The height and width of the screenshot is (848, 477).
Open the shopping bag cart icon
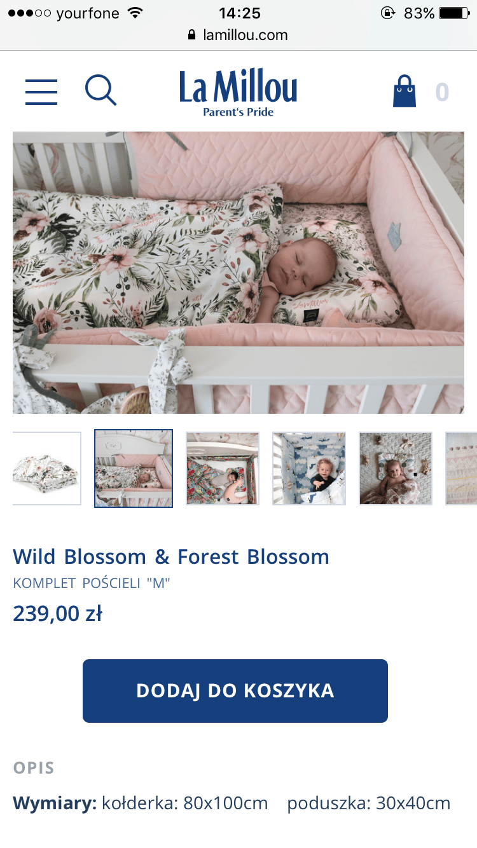point(404,91)
